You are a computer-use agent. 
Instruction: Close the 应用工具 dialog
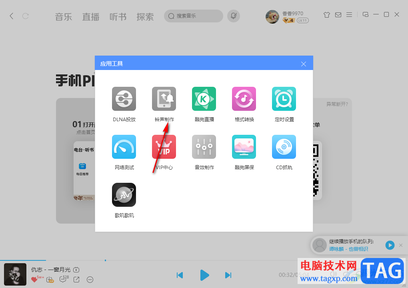click(303, 64)
